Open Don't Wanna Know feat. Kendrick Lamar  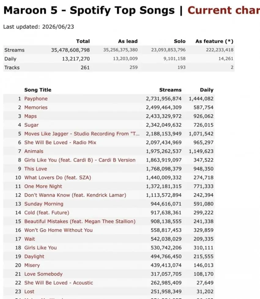[75, 195]
